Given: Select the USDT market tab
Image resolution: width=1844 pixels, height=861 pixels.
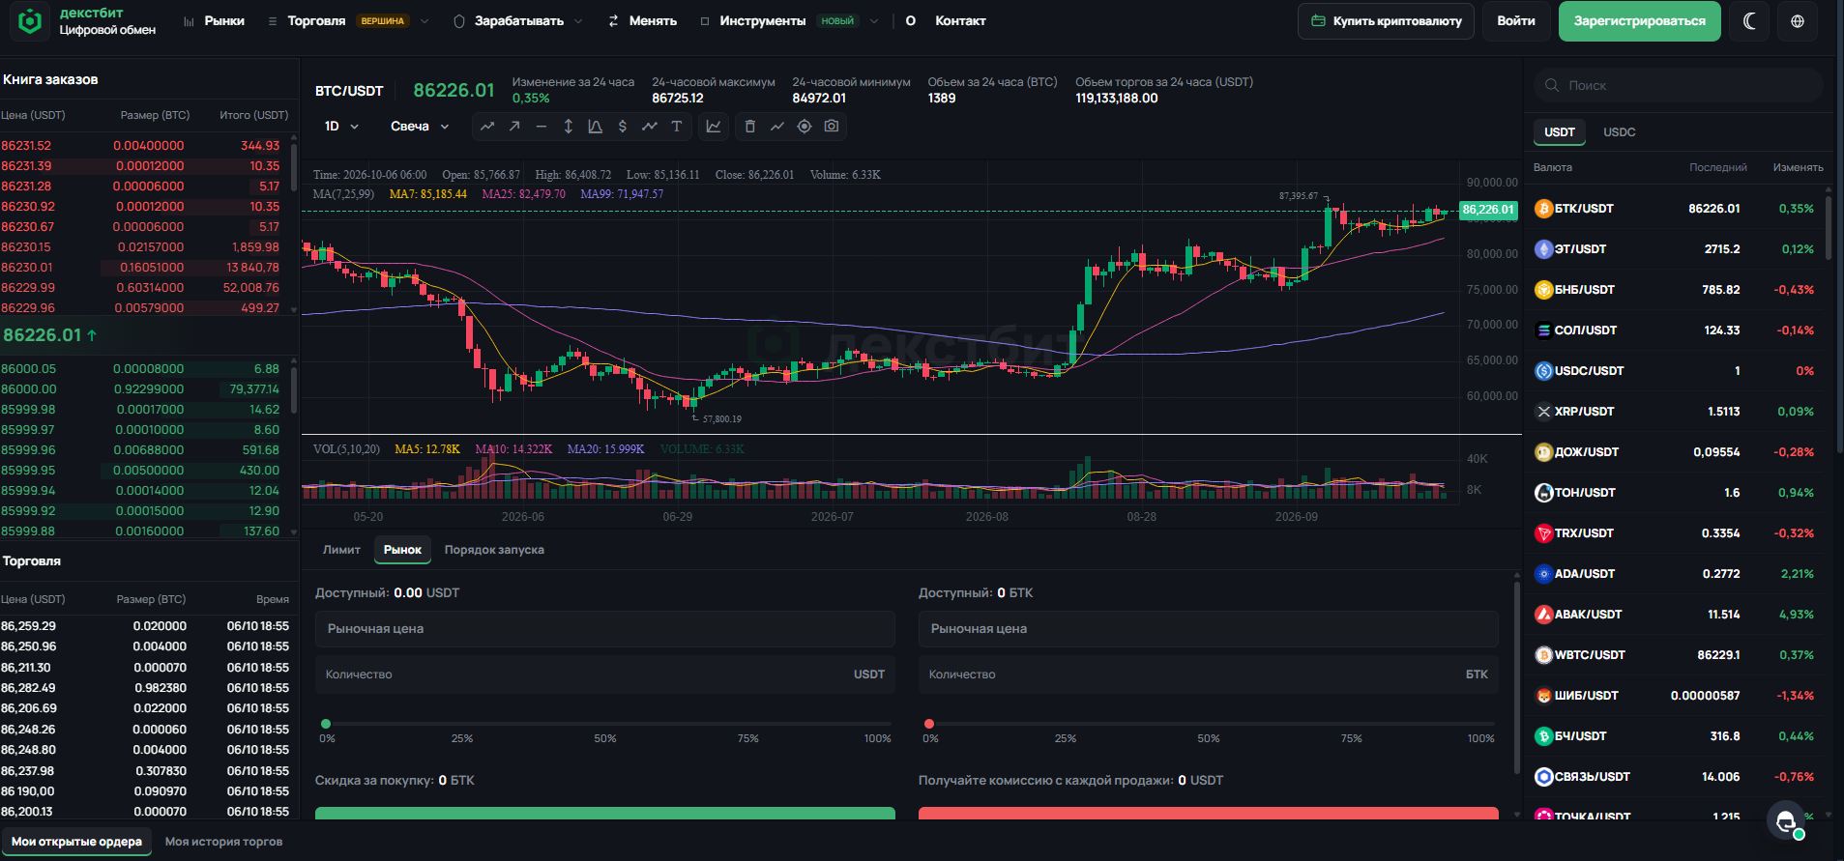Looking at the screenshot, I should pos(1560,132).
